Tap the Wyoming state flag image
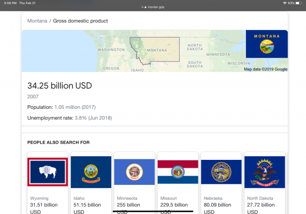The width and height of the screenshot is (306, 214). (x=47, y=172)
